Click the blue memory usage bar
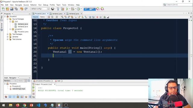The width and height of the screenshot is (193, 108). coord(90,9)
